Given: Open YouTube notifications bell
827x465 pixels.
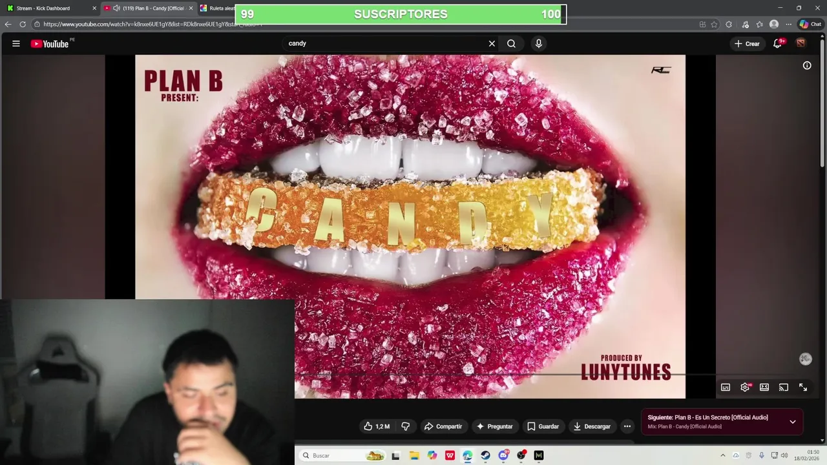Looking at the screenshot, I should pos(777,43).
